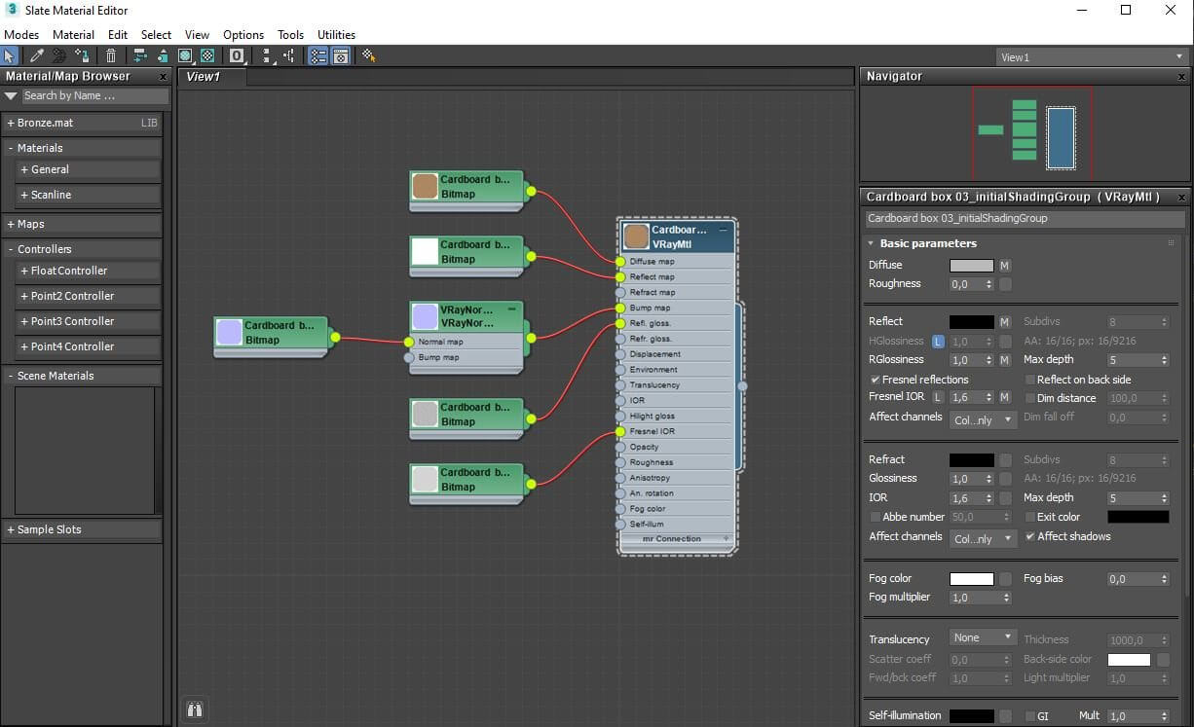Select the arrow Select tool in toolbar
Screen dimensions: 1194x727
pos(10,56)
